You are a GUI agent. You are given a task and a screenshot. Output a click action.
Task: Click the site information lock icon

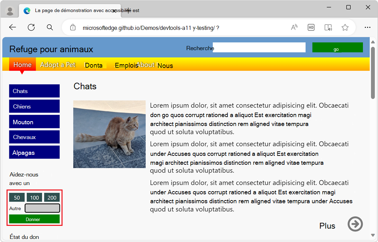(x=73, y=27)
